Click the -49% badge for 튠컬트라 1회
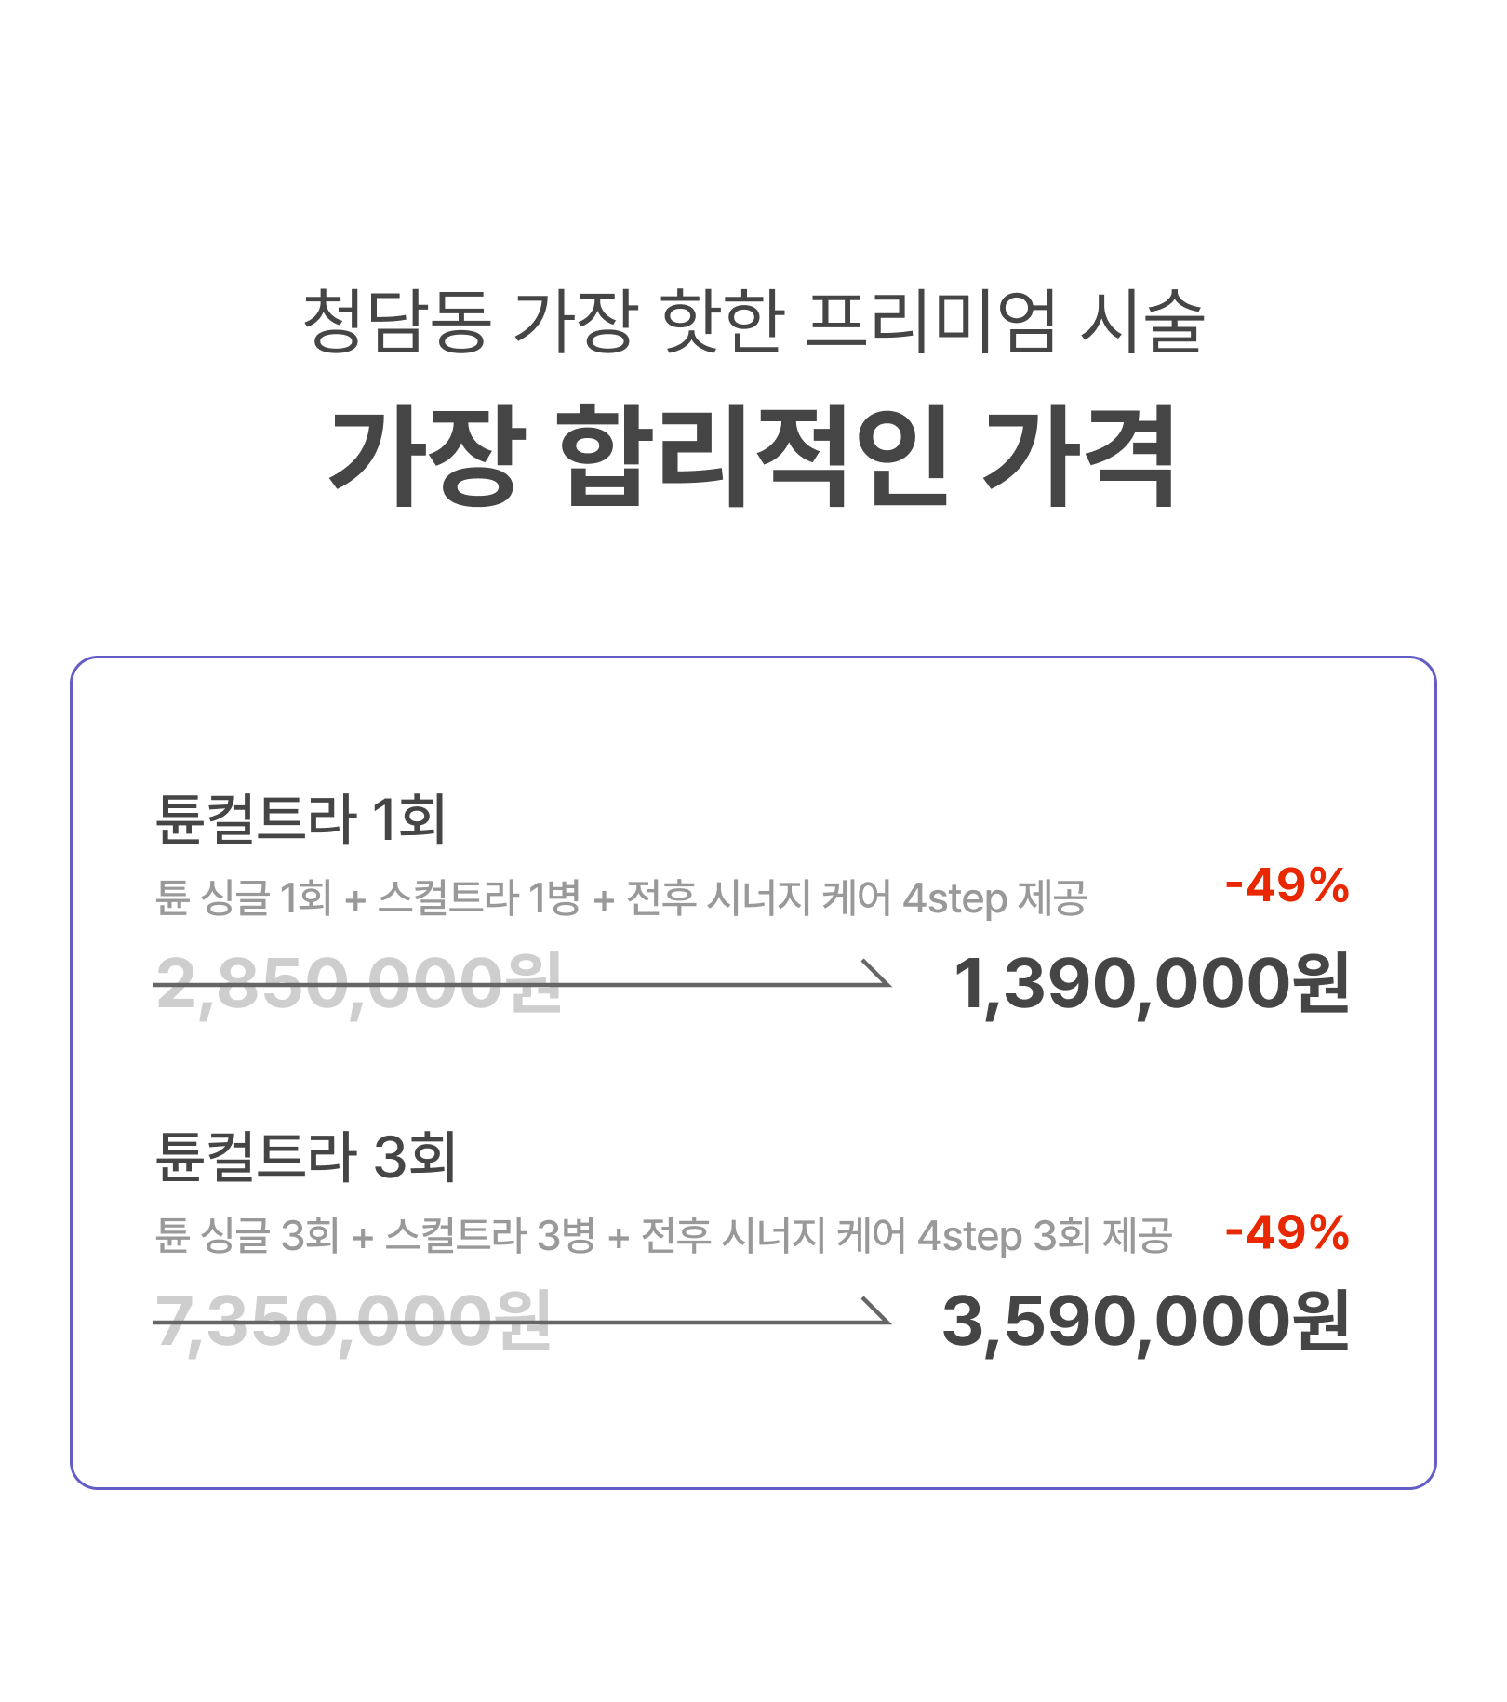This screenshot has width=1507, height=1702. point(1287,885)
